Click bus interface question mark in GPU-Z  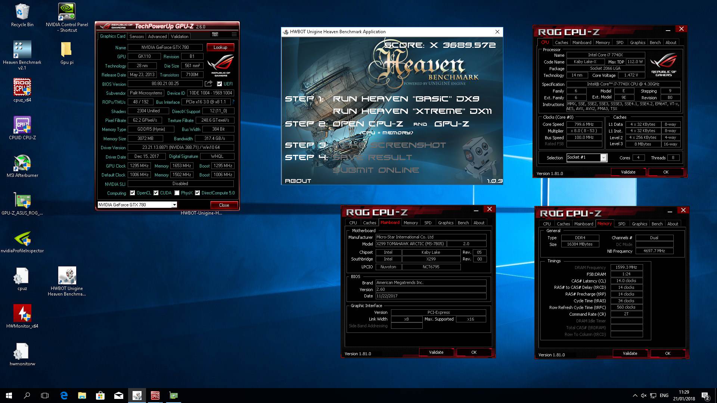(233, 102)
